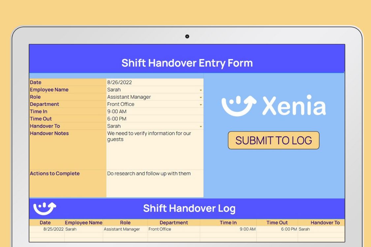The width and height of the screenshot is (371, 247).
Task: Select the Employee Name column header
Action: point(83,222)
